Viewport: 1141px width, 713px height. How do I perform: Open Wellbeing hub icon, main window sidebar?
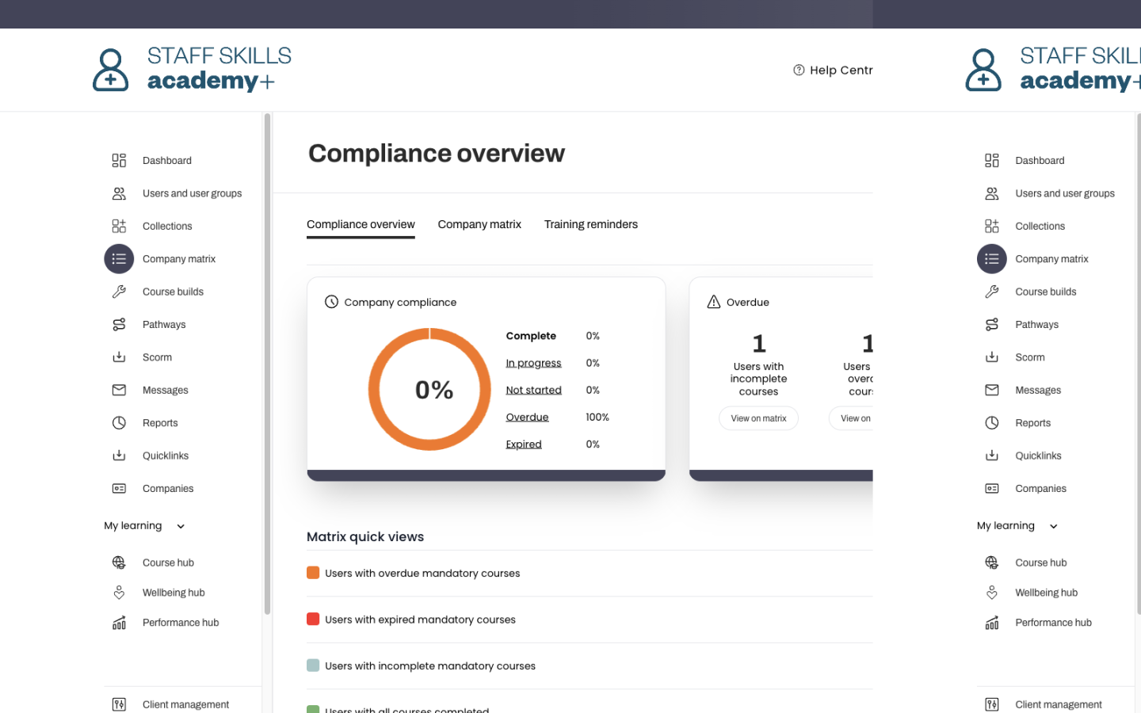[119, 593]
